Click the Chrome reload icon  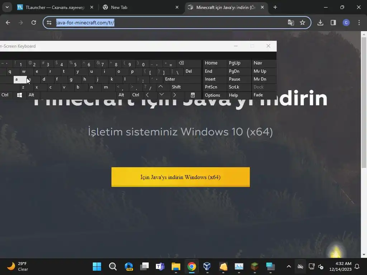coord(34,23)
